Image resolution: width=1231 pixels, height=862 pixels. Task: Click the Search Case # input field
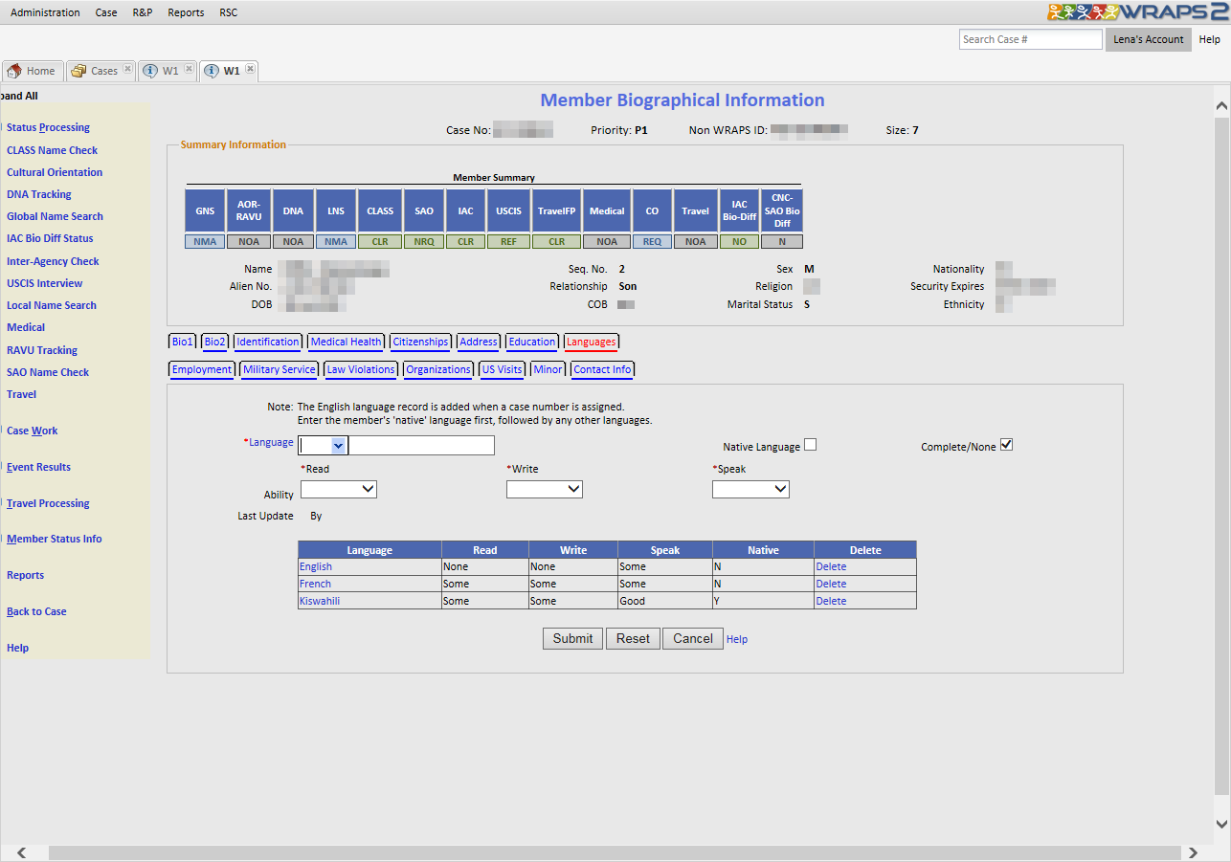[x=1030, y=39]
